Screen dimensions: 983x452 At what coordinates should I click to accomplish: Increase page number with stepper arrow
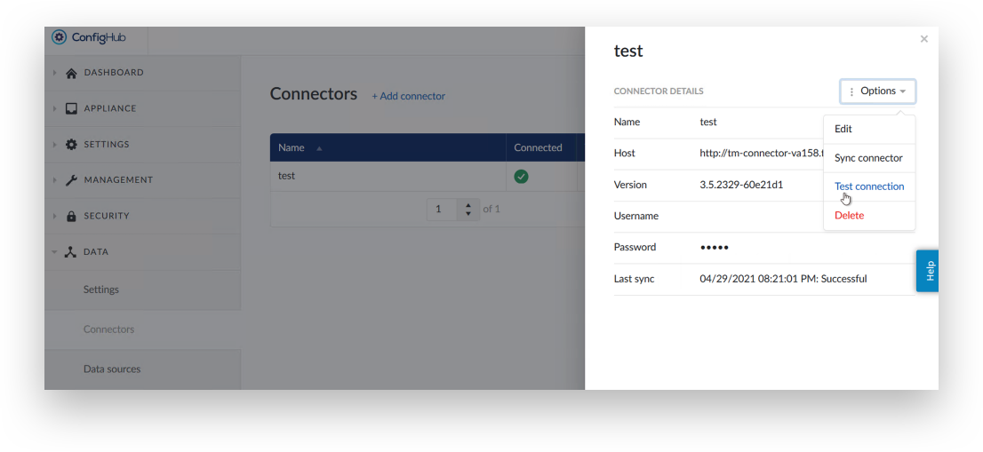(x=468, y=205)
